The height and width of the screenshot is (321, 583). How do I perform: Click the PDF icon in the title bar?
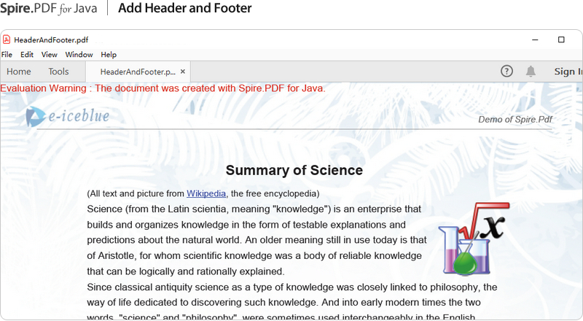[7, 39]
